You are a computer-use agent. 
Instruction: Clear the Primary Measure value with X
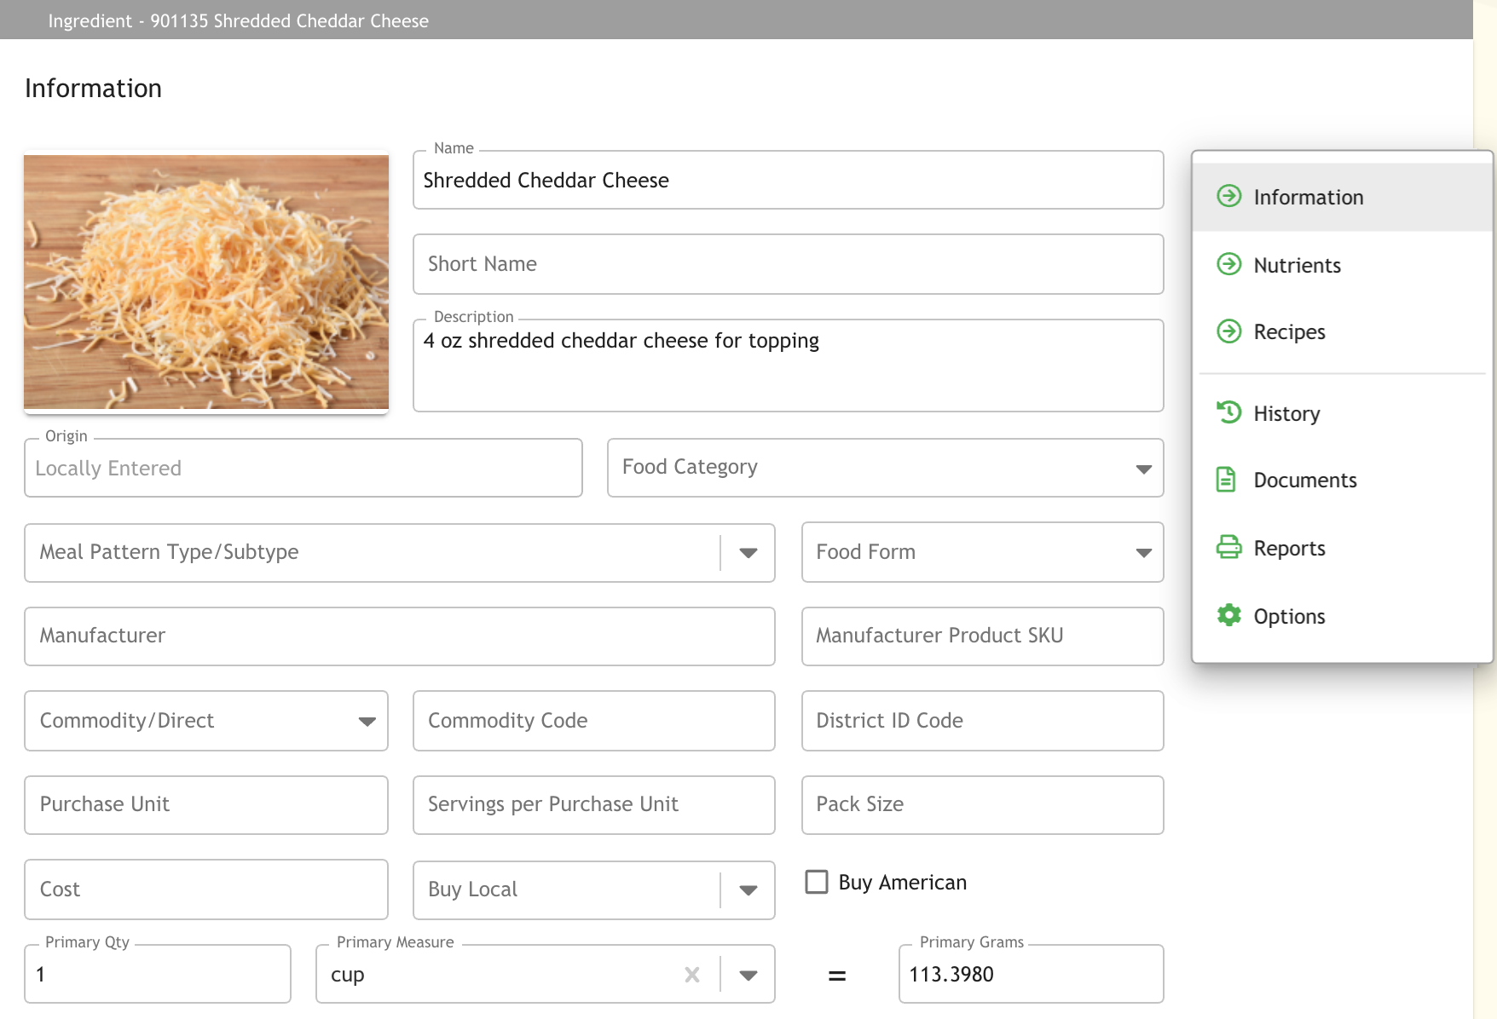point(692,975)
